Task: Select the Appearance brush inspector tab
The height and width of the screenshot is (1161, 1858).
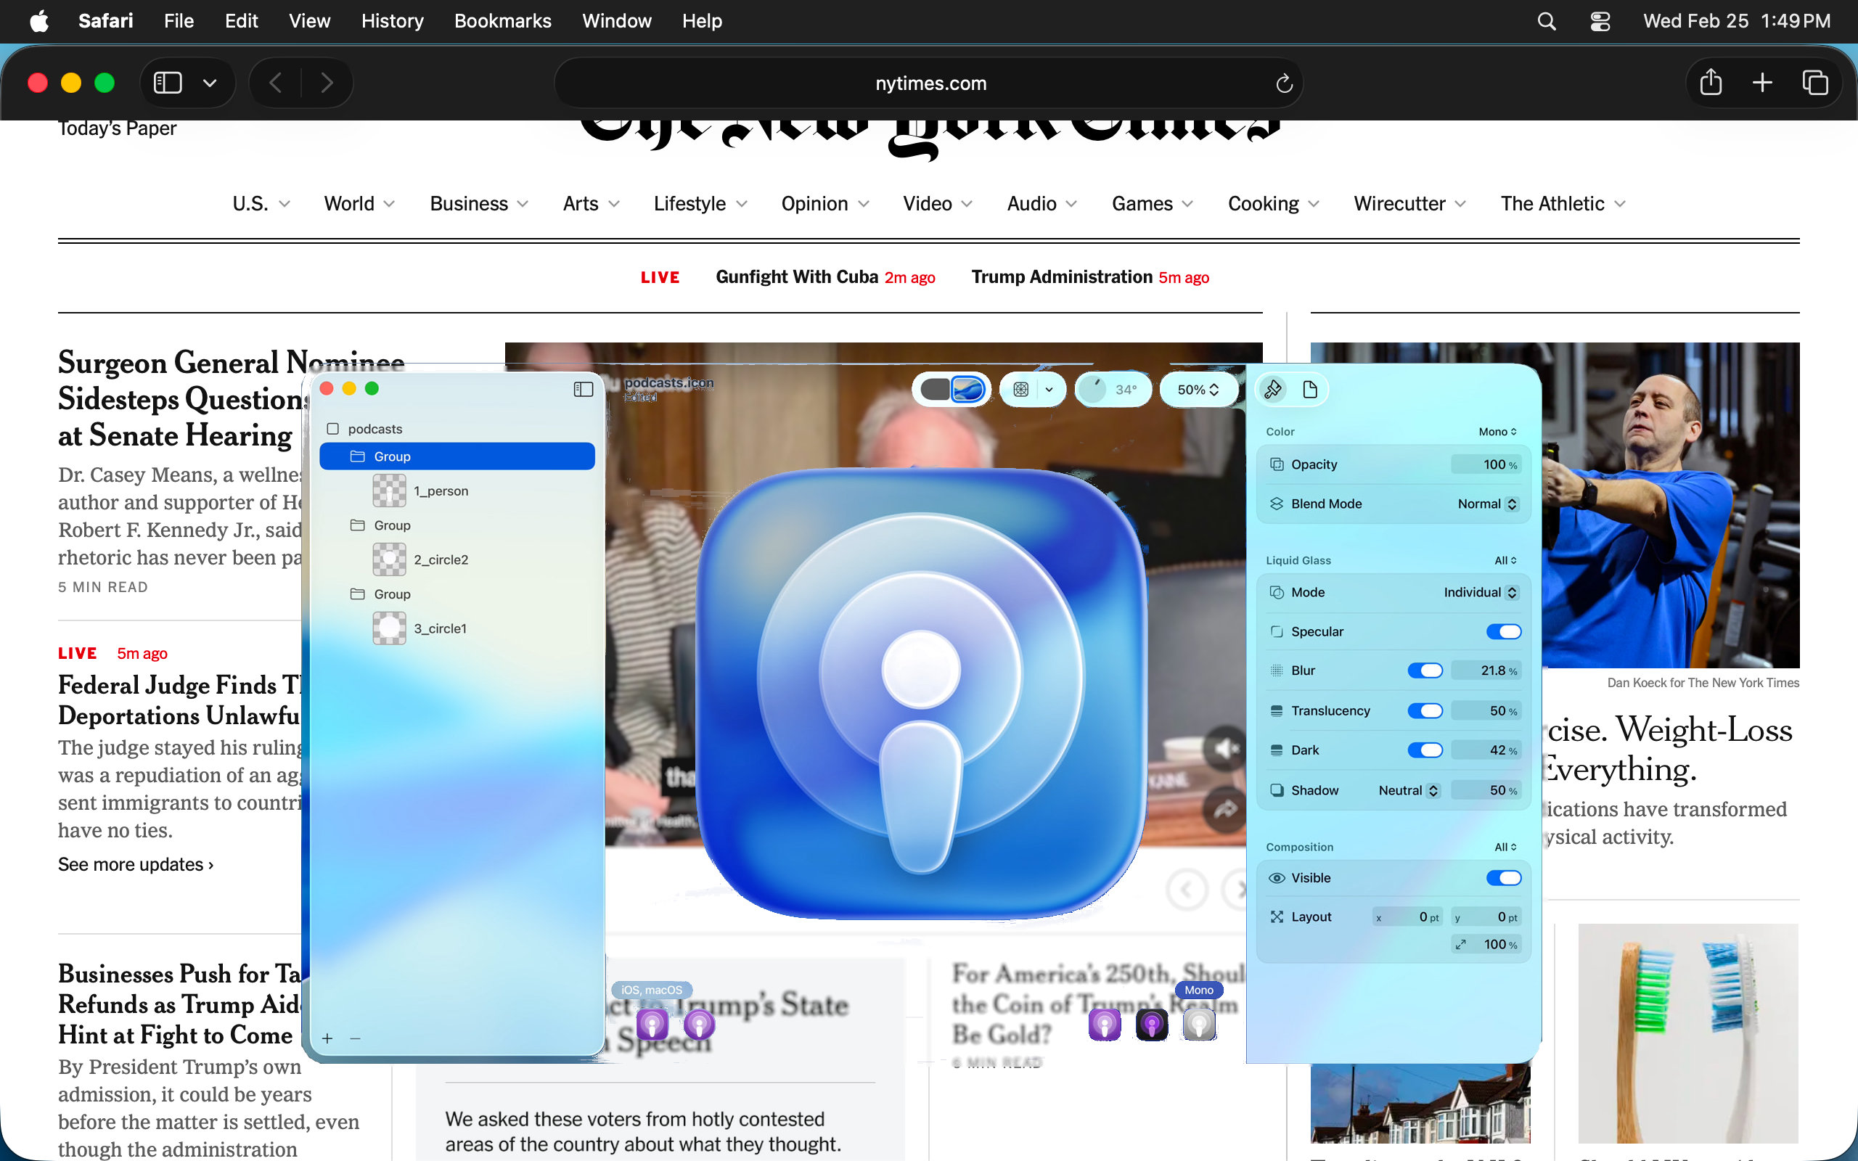Action: point(1273,390)
